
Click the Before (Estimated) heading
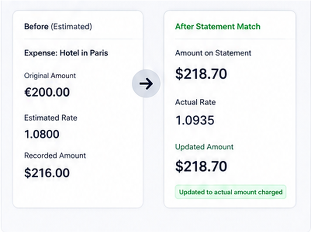click(x=58, y=26)
